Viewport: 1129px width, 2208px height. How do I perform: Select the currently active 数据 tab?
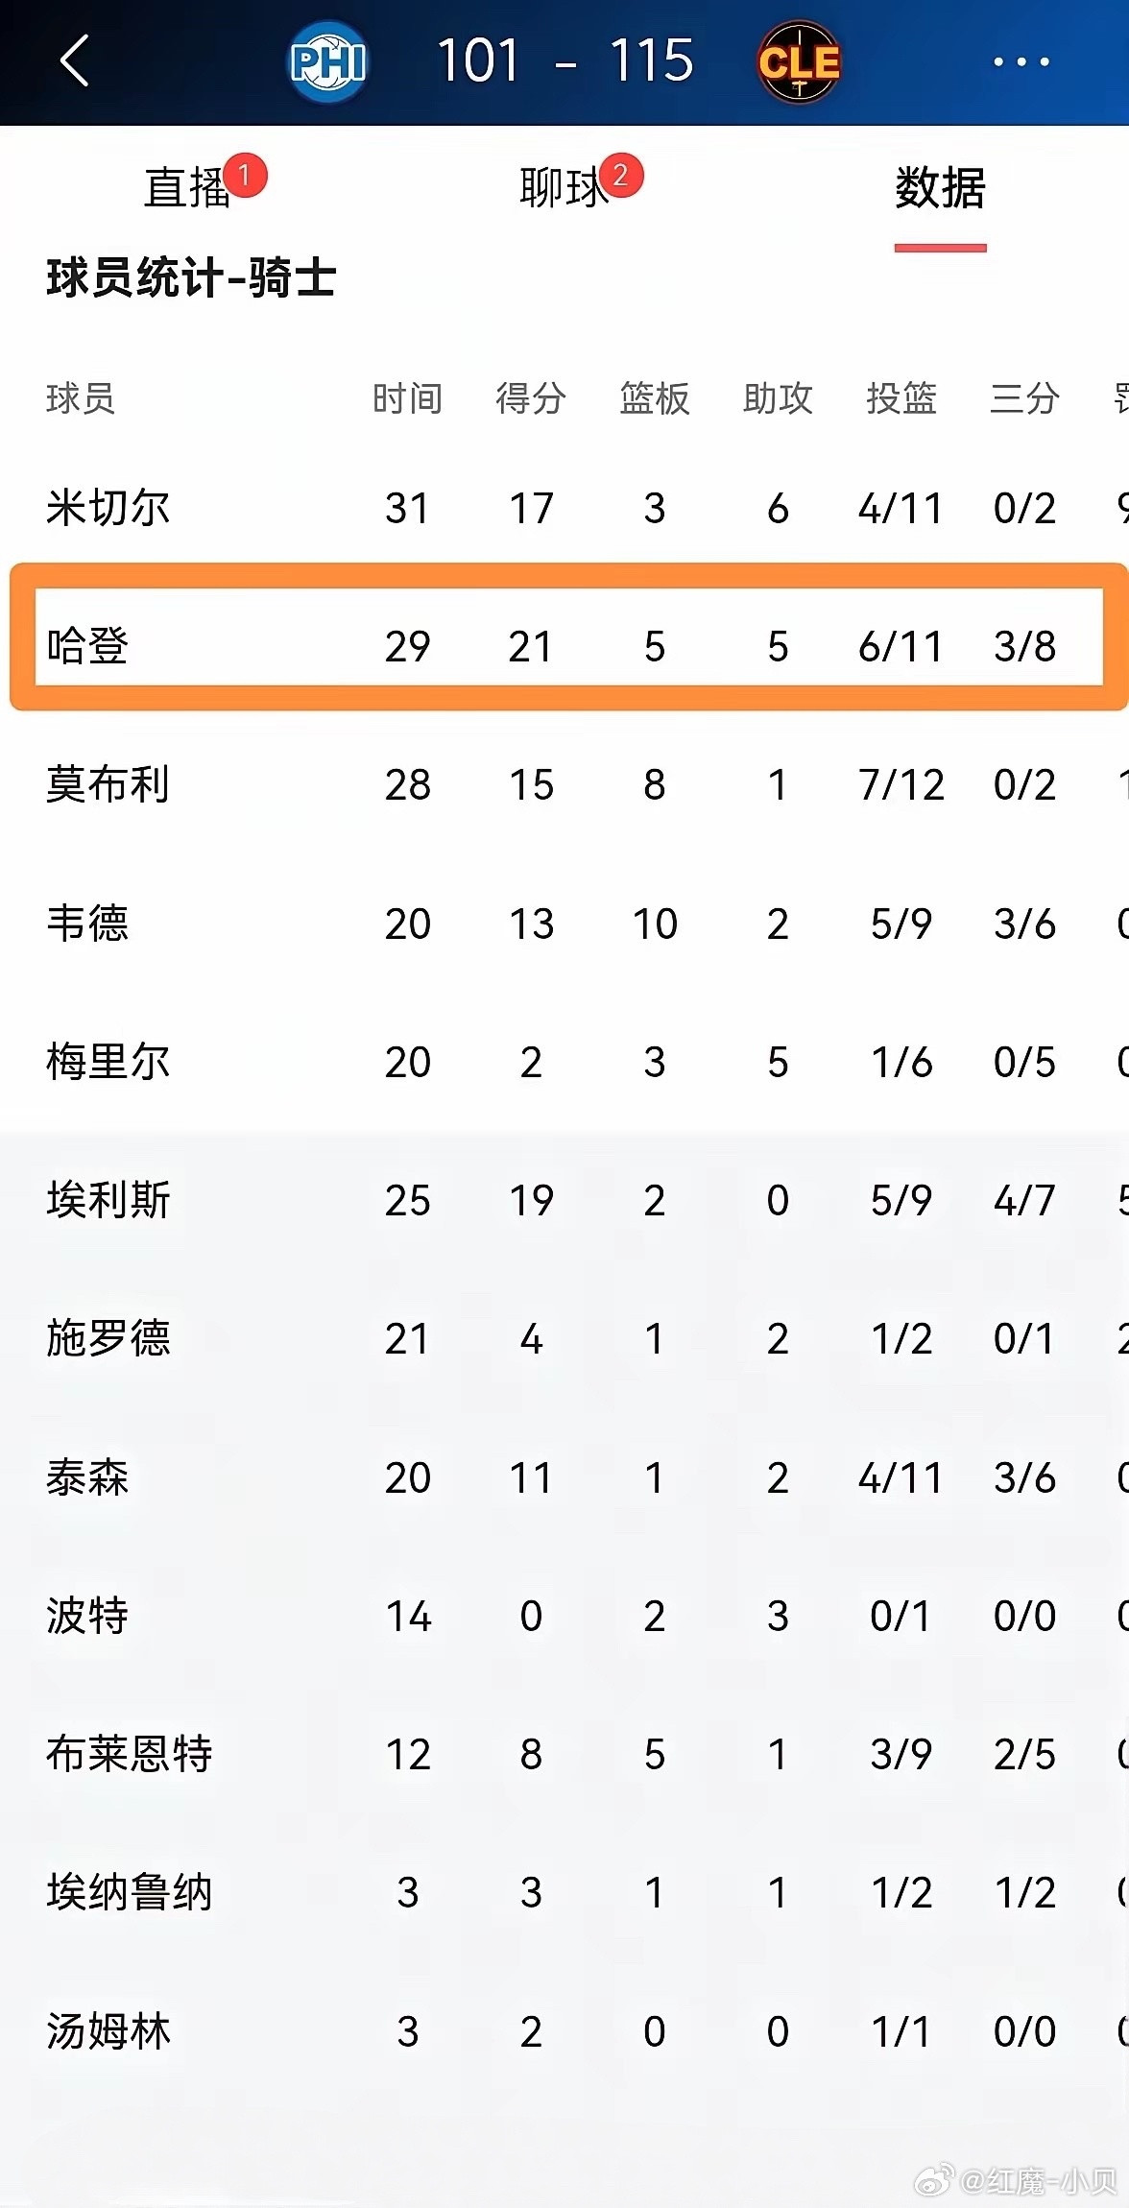pyautogui.click(x=941, y=188)
